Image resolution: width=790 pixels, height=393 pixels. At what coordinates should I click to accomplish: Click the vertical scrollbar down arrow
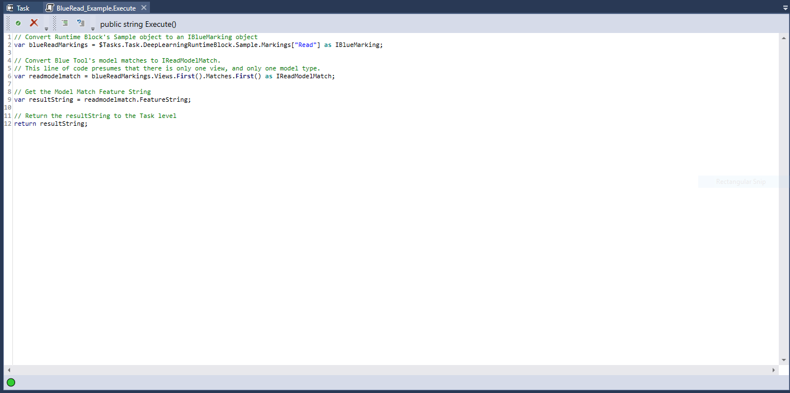coord(784,360)
